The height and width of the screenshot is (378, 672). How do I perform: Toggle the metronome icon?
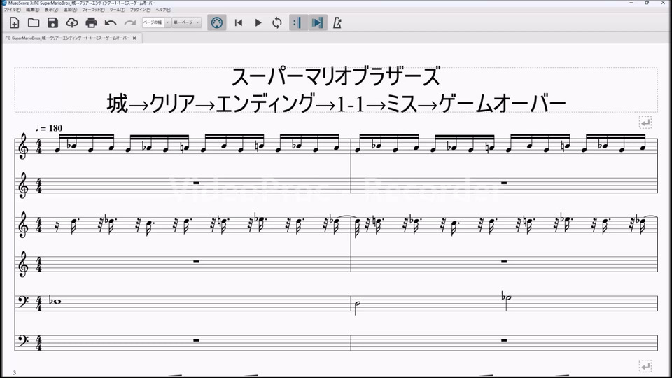[337, 22]
